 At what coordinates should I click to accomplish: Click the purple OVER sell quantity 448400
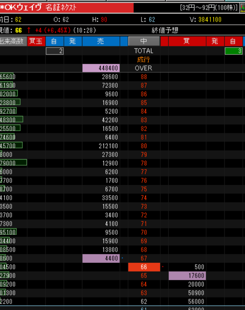click(x=101, y=68)
